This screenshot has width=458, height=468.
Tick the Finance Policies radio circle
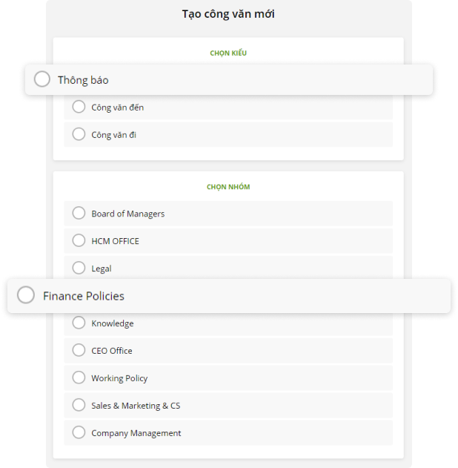point(26,295)
